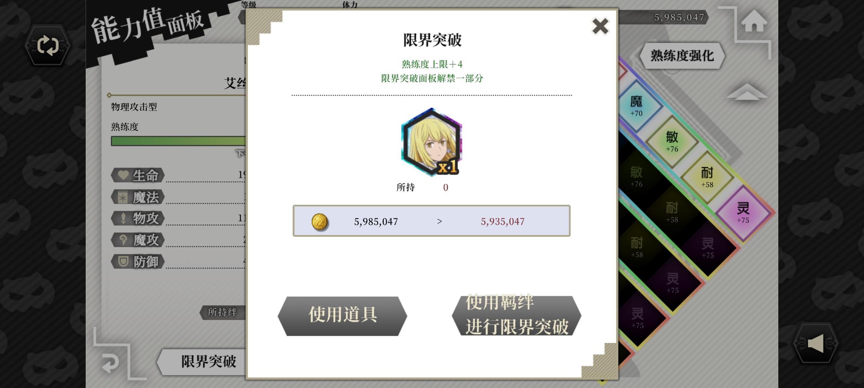Select the 耐 +58 yellow panel tile

(707, 177)
